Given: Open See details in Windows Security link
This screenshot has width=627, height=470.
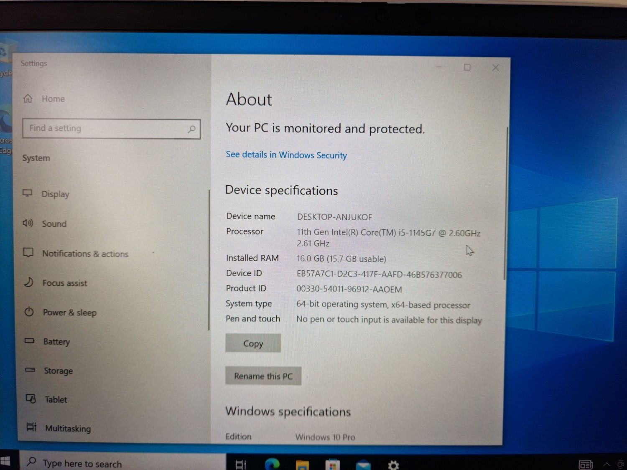Looking at the screenshot, I should [286, 155].
